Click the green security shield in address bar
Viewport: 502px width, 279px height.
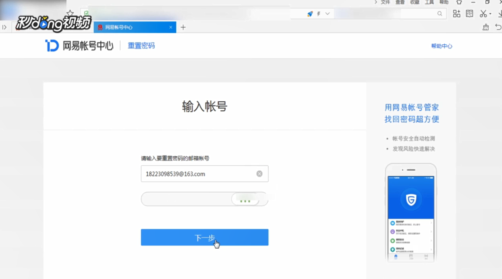pos(86,14)
